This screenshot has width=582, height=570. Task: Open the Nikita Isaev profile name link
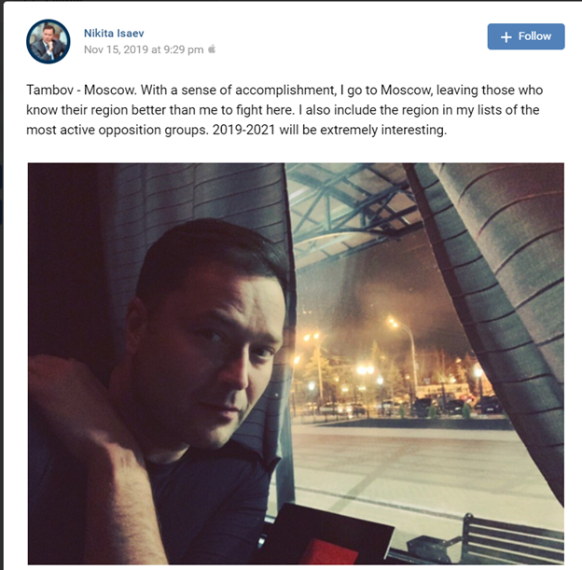(114, 33)
